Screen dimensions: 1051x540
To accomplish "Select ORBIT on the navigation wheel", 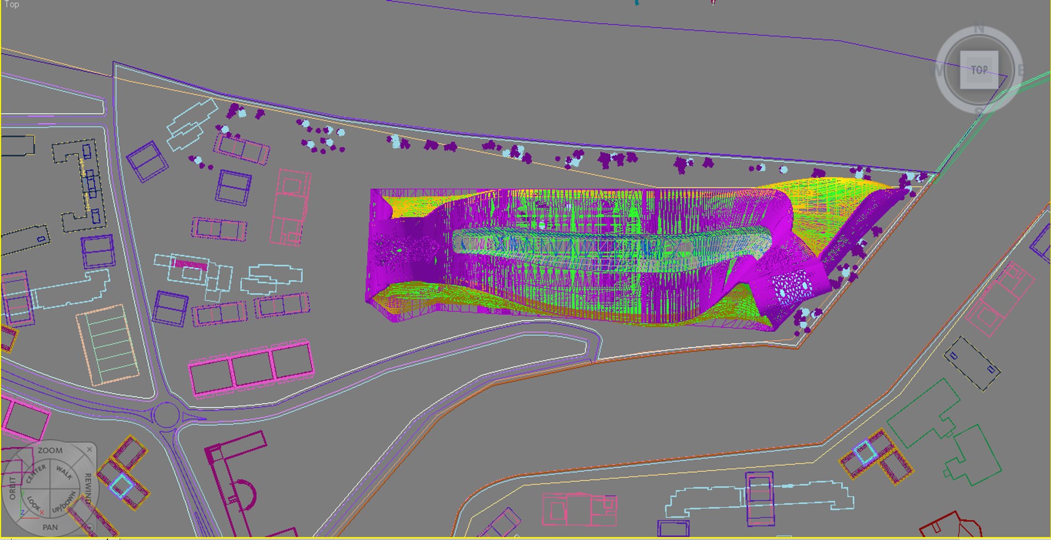I will [x=13, y=488].
